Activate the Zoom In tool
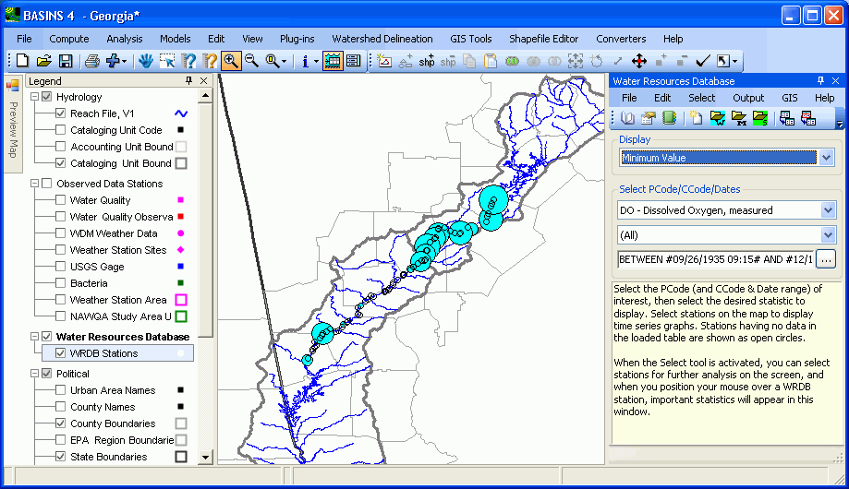The height and width of the screenshot is (489, 849). 231,61
